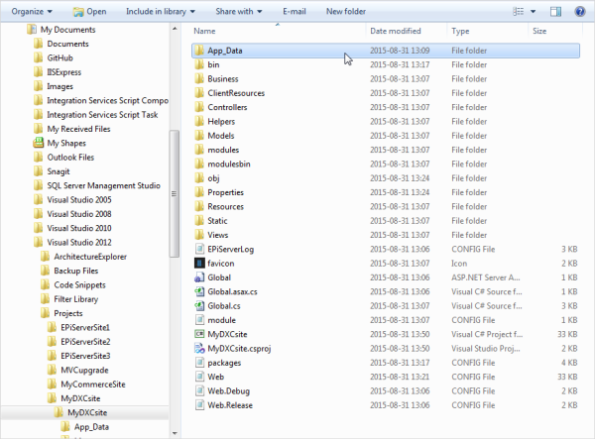Click the Open toolbar button

click(89, 12)
